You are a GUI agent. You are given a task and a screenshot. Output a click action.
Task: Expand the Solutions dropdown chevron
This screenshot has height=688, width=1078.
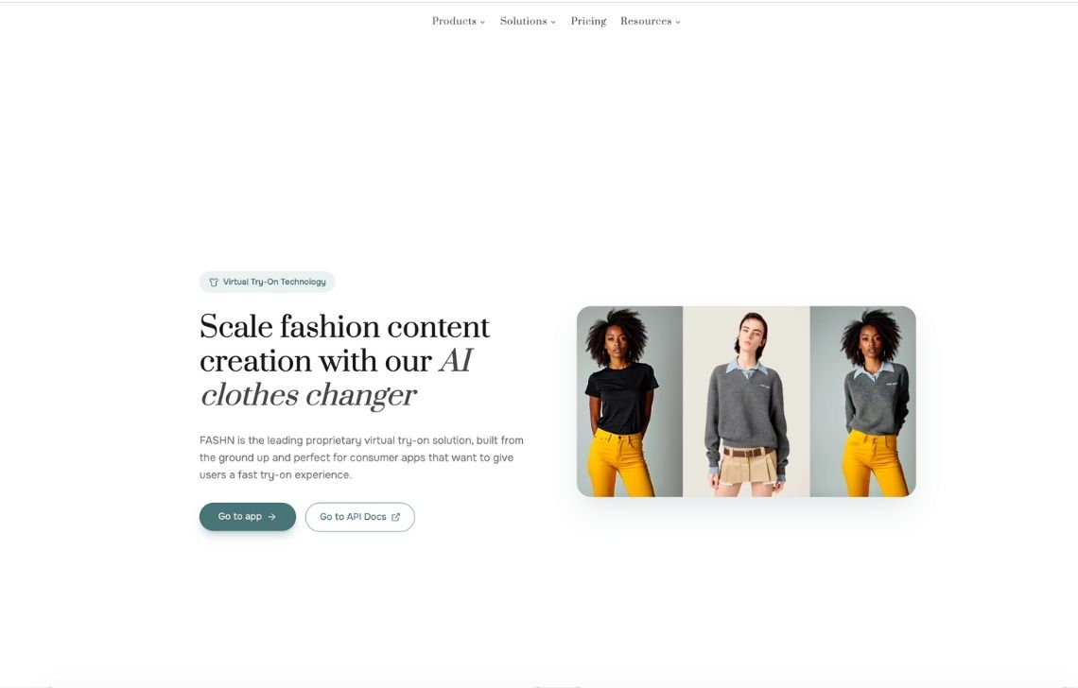click(x=553, y=22)
